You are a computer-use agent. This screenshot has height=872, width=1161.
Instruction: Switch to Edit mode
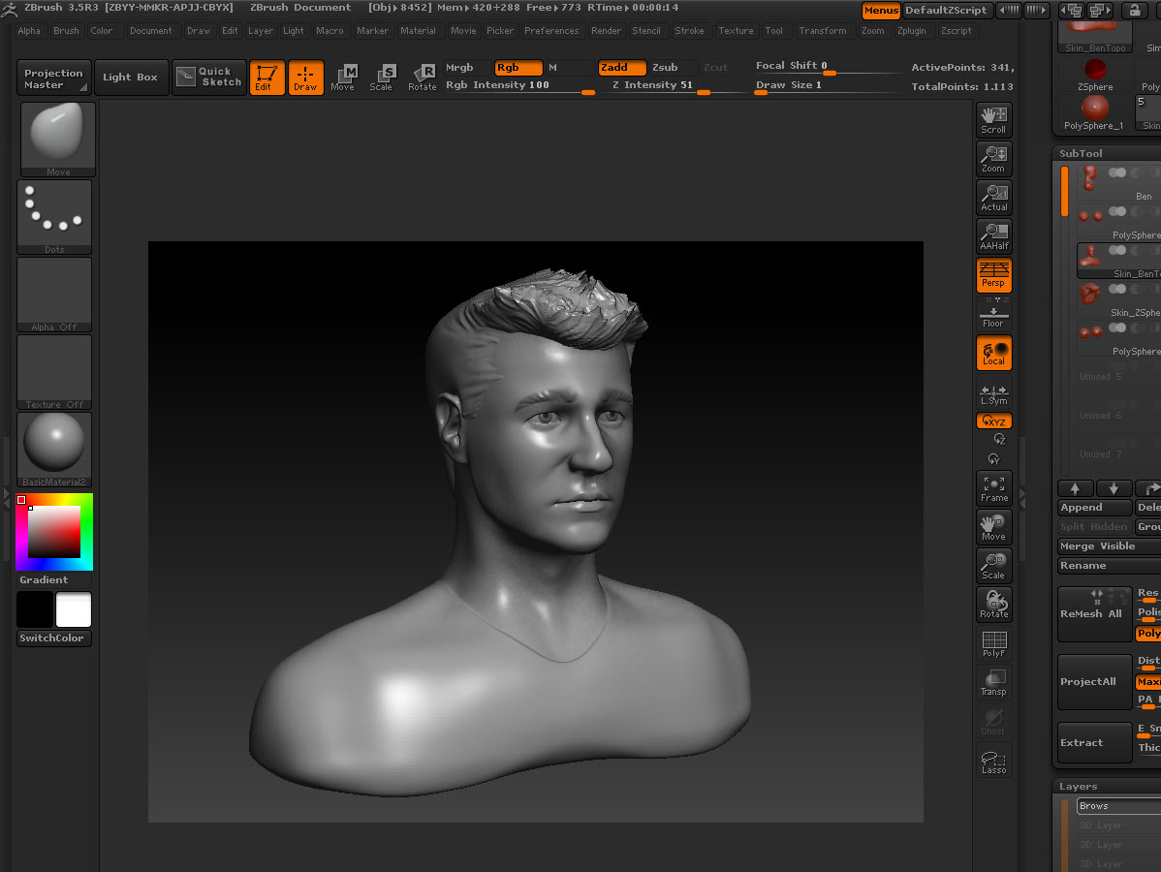tap(267, 78)
